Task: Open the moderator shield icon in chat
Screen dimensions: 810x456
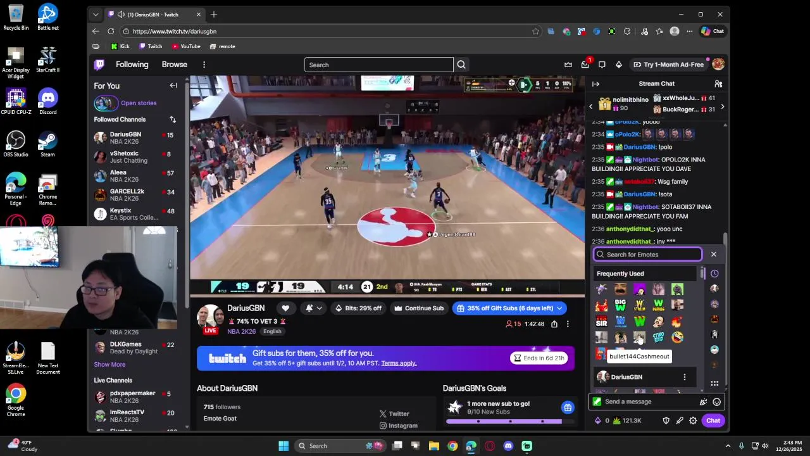Action: point(666,421)
